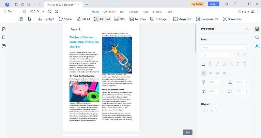The height and width of the screenshot is (138, 261).
Task: Align text left
Action: pos(204,73)
